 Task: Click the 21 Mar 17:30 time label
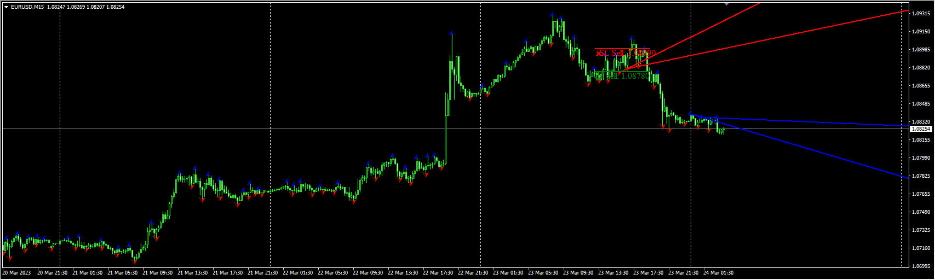[227, 273]
